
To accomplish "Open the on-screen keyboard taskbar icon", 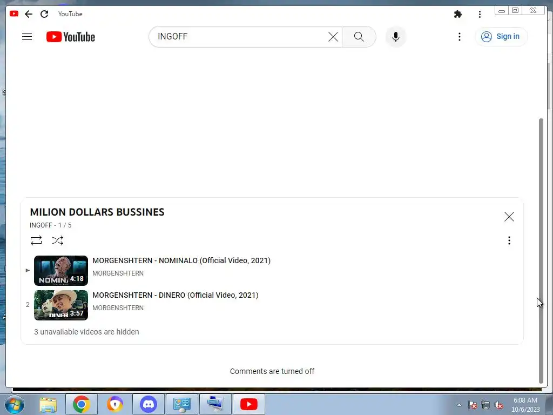I will (x=215, y=404).
